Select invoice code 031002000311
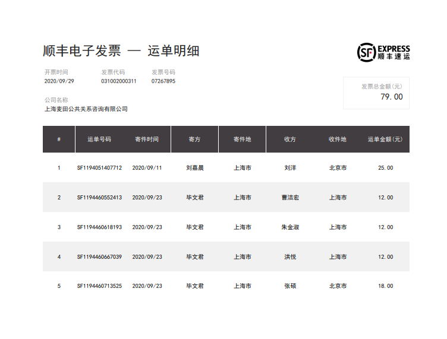The image size is (447, 339). pyautogui.click(x=118, y=81)
